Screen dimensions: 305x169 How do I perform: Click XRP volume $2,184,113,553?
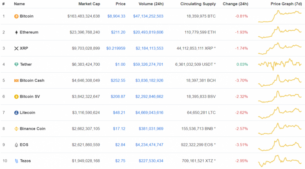tap(149, 48)
